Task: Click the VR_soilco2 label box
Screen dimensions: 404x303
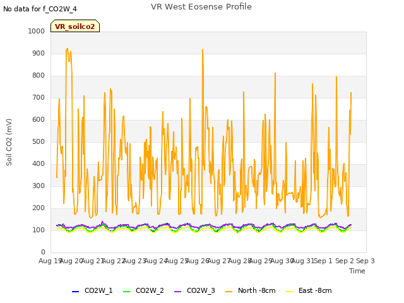Action: [x=75, y=26]
